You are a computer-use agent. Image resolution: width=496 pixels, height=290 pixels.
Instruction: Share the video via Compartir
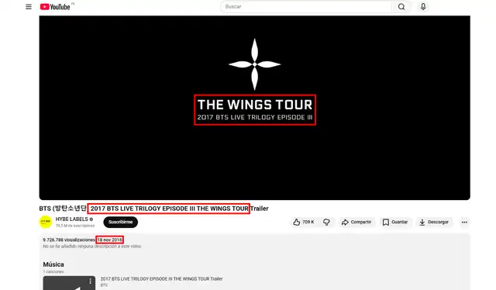356,222
